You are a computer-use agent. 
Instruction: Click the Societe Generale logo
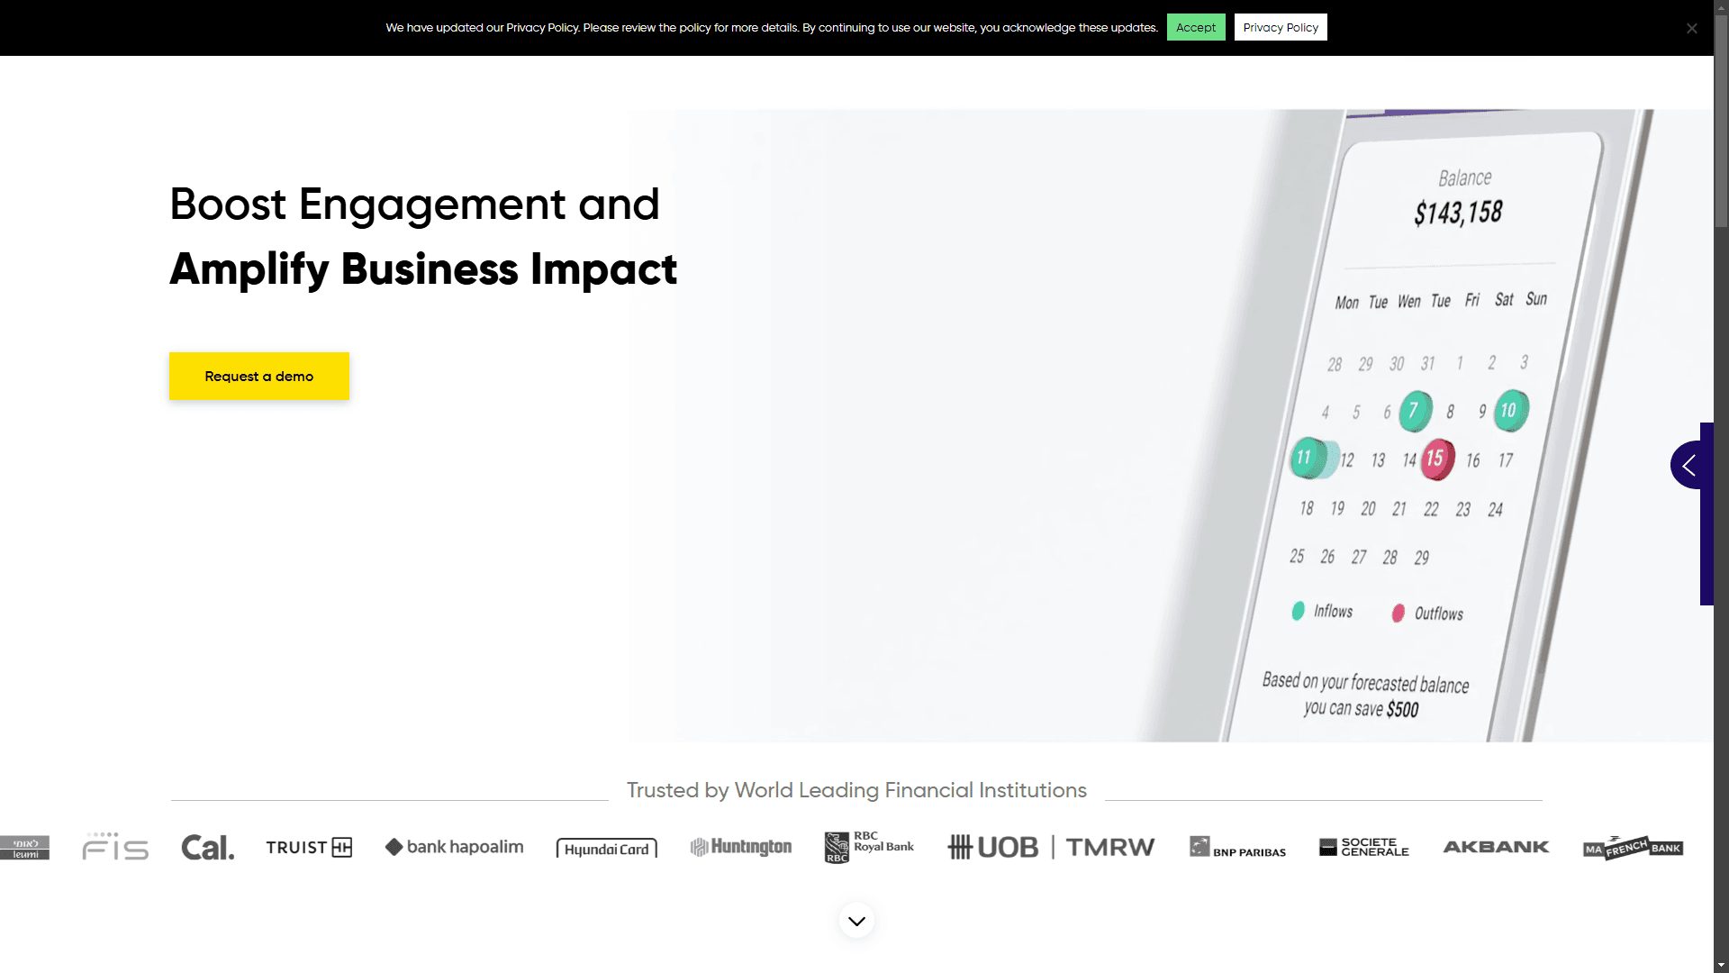click(1363, 847)
